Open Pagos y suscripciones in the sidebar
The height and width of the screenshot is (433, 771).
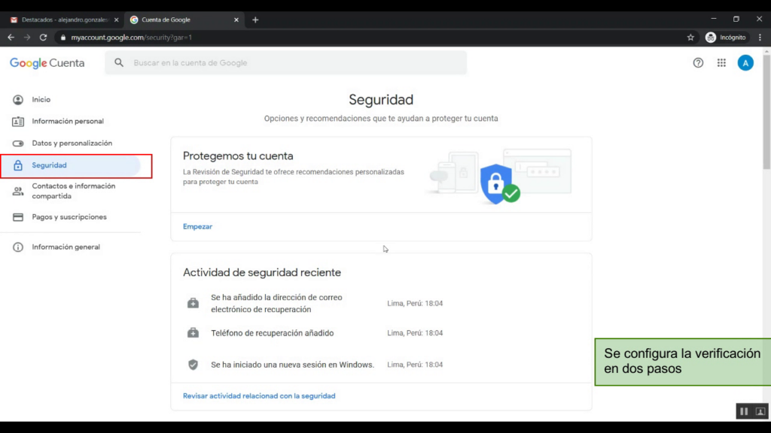(71, 217)
